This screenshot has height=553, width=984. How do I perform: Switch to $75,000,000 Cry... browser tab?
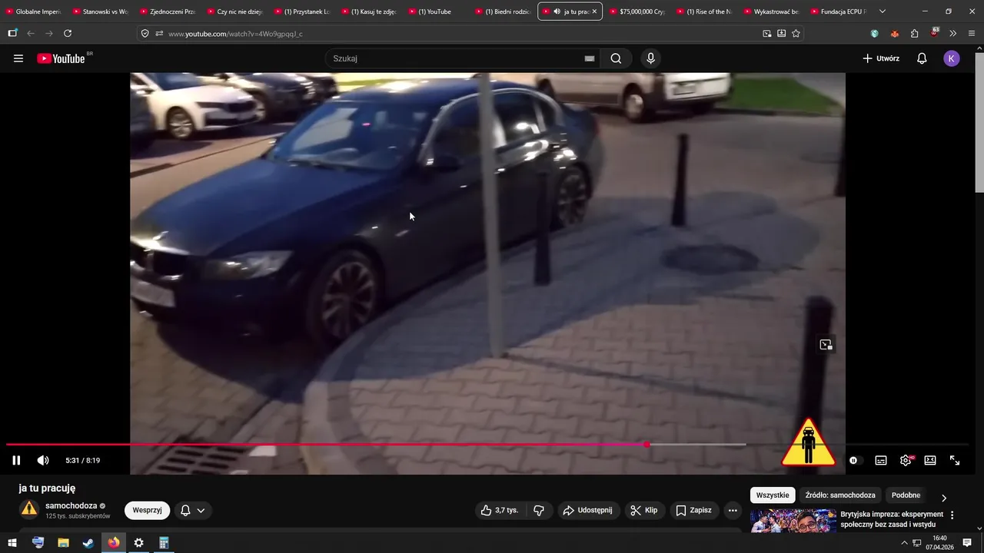[636, 12]
